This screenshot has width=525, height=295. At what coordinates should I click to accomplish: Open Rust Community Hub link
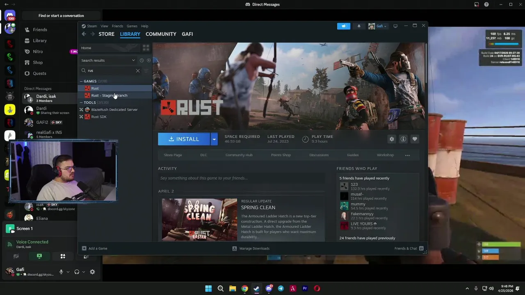tap(239, 155)
